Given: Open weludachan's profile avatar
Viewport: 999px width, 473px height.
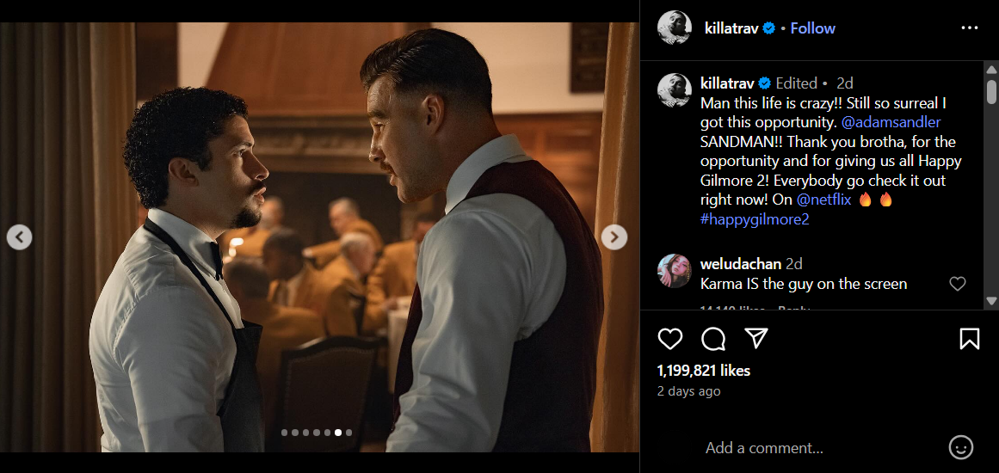Looking at the screenshot, I should (x=674, y=271).
